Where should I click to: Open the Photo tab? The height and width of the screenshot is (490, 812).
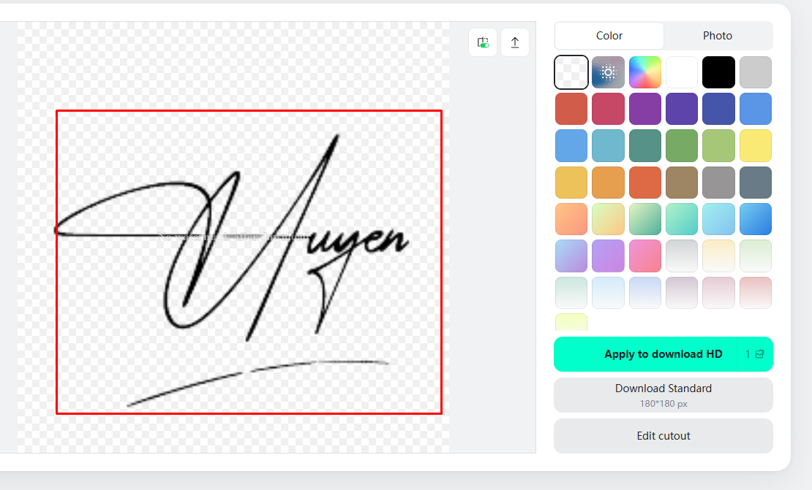tap(717, 36)
